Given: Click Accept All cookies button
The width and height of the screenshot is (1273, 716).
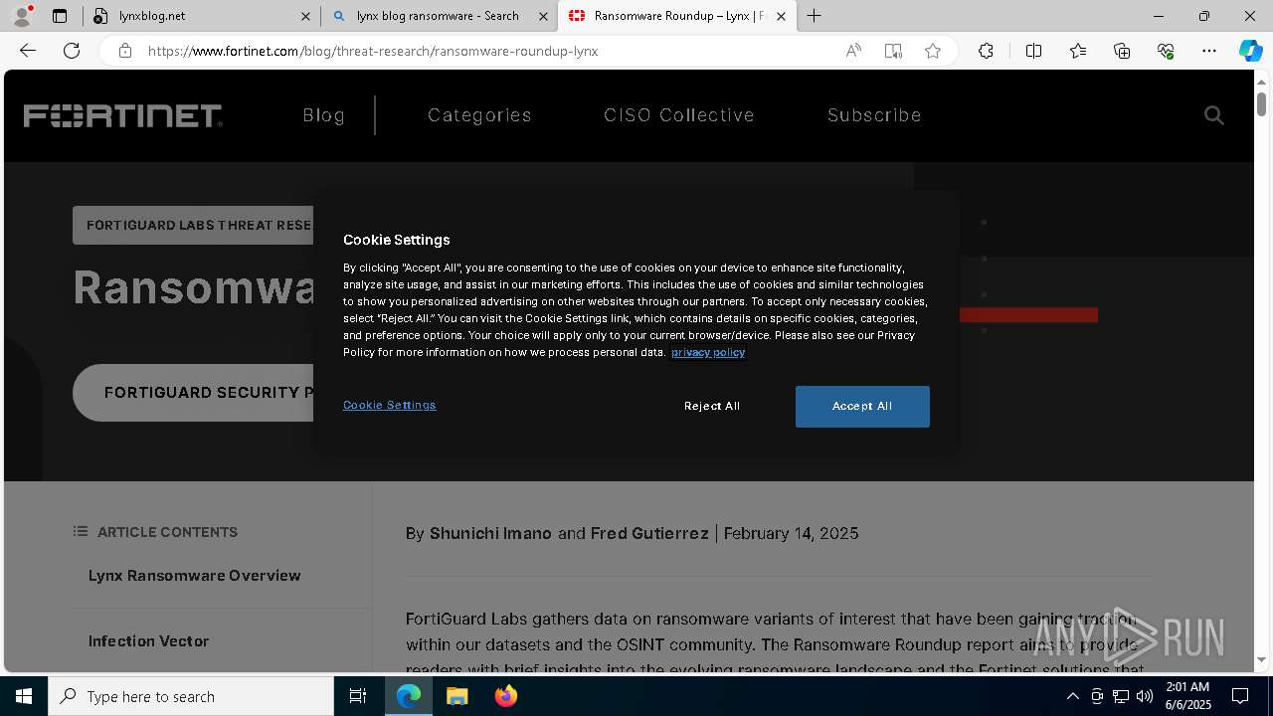Looking at the screenshot, I should 862,407.
